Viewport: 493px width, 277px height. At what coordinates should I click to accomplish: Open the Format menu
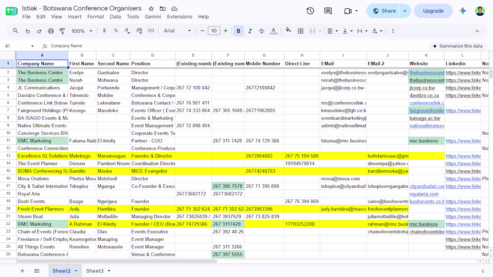pos(95,17)
